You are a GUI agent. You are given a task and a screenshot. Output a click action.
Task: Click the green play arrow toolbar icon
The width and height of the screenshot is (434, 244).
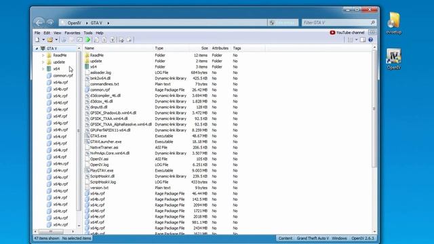(88, 40)
